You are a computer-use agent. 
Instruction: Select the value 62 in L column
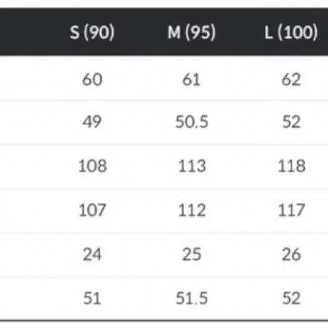291,79
